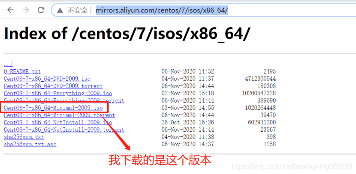Click the date '02-Nov-2020 15:18'
The height and width of the screenshot is (174, 356).
[188, 93]
